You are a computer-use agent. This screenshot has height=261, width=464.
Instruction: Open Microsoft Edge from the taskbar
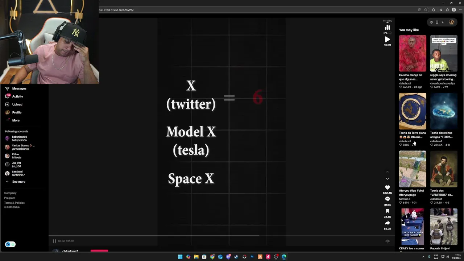point(284,257)
